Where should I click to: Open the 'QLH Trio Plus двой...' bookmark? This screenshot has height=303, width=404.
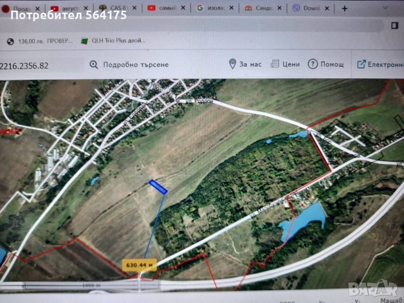(114, 41)
